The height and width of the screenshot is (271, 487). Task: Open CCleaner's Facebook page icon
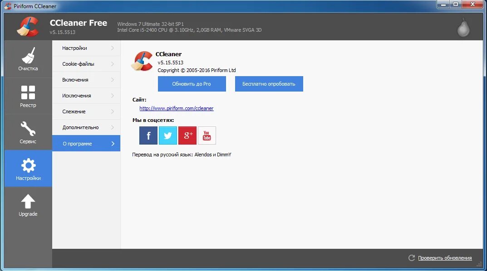pos(148,135)
